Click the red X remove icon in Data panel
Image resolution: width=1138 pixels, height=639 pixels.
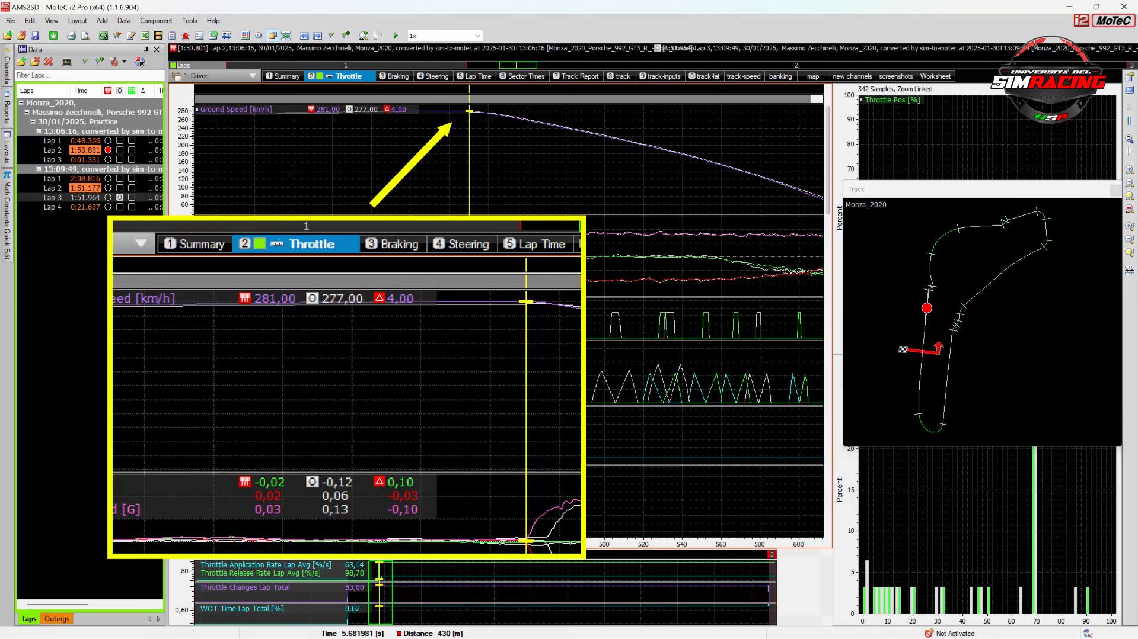49,62
